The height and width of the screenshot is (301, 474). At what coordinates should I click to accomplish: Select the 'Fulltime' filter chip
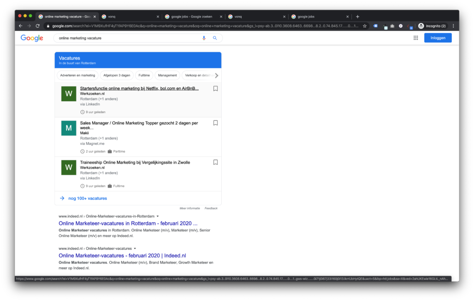point(144,75)
